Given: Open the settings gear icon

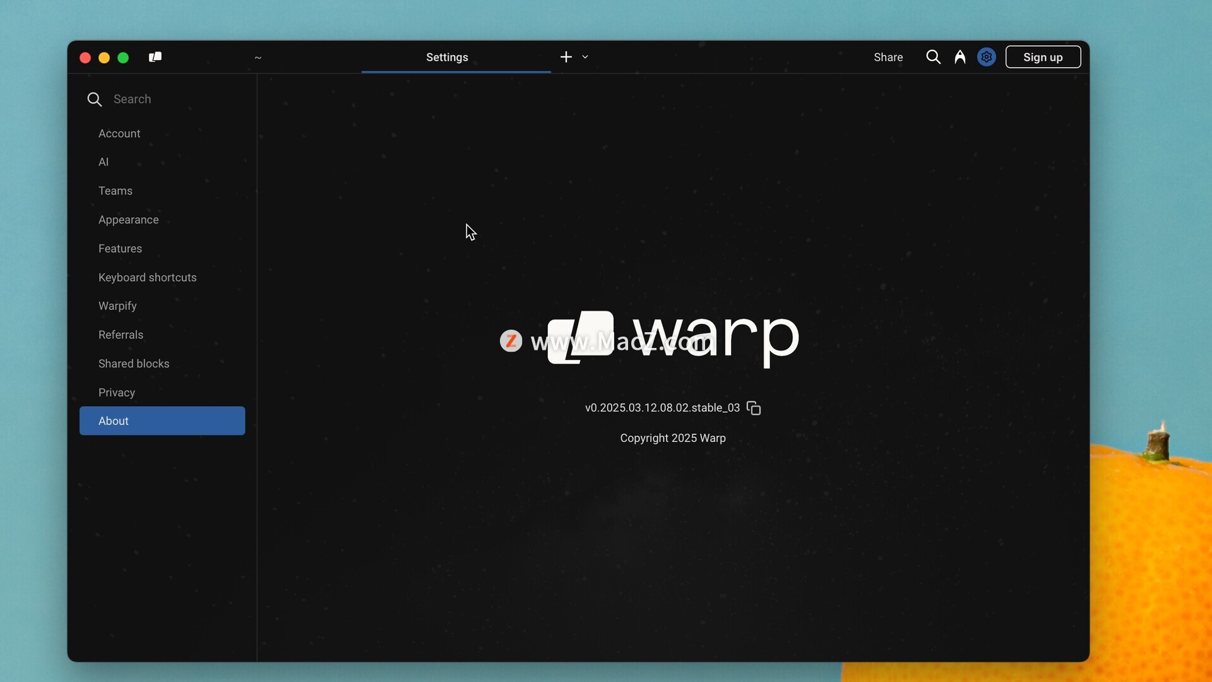Looking at the screenshot, I should click(x=987, y=57).
